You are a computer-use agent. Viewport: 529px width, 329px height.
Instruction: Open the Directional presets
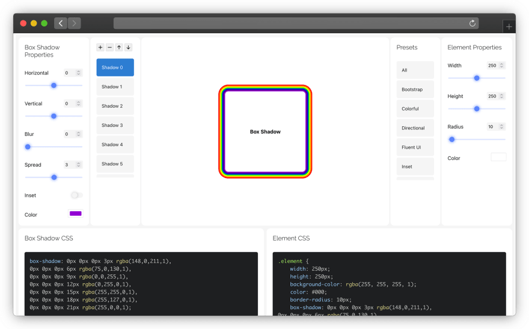(x=415, y=128)
